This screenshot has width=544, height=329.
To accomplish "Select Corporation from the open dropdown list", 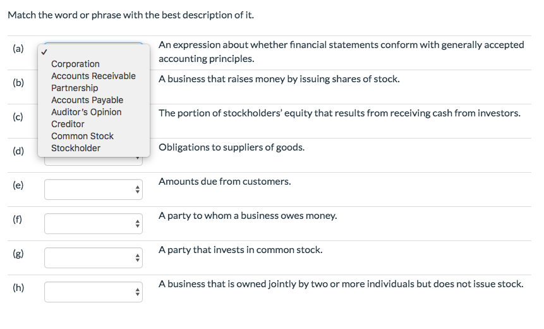I will click(75, 64).
